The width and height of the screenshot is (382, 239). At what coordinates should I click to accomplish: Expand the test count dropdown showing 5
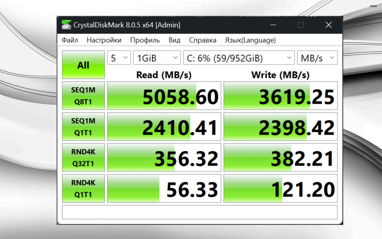point(119,58)
